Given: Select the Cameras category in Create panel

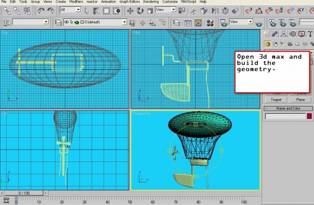Looking at the screenshot, I should click(x=290, y=44).
